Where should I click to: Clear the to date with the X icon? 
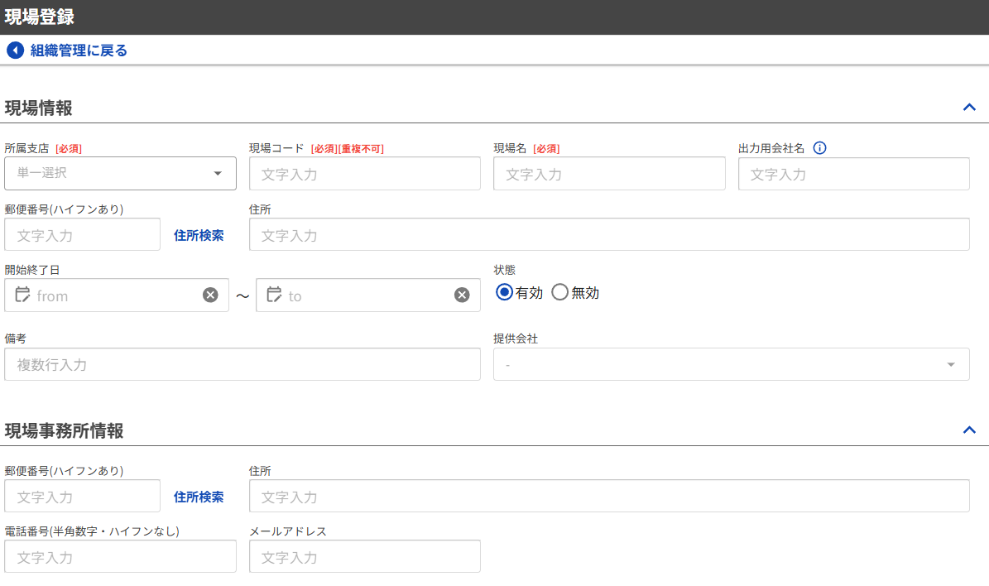coord(462,295)
